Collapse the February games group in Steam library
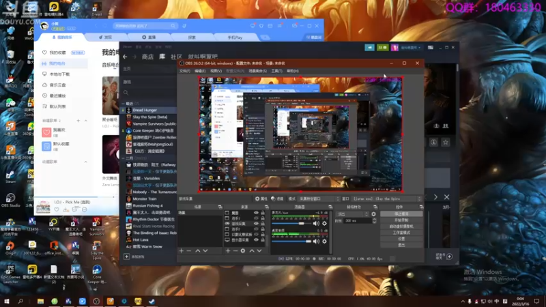Viewport: 546px width, 307px height. [x=124, y=158]
